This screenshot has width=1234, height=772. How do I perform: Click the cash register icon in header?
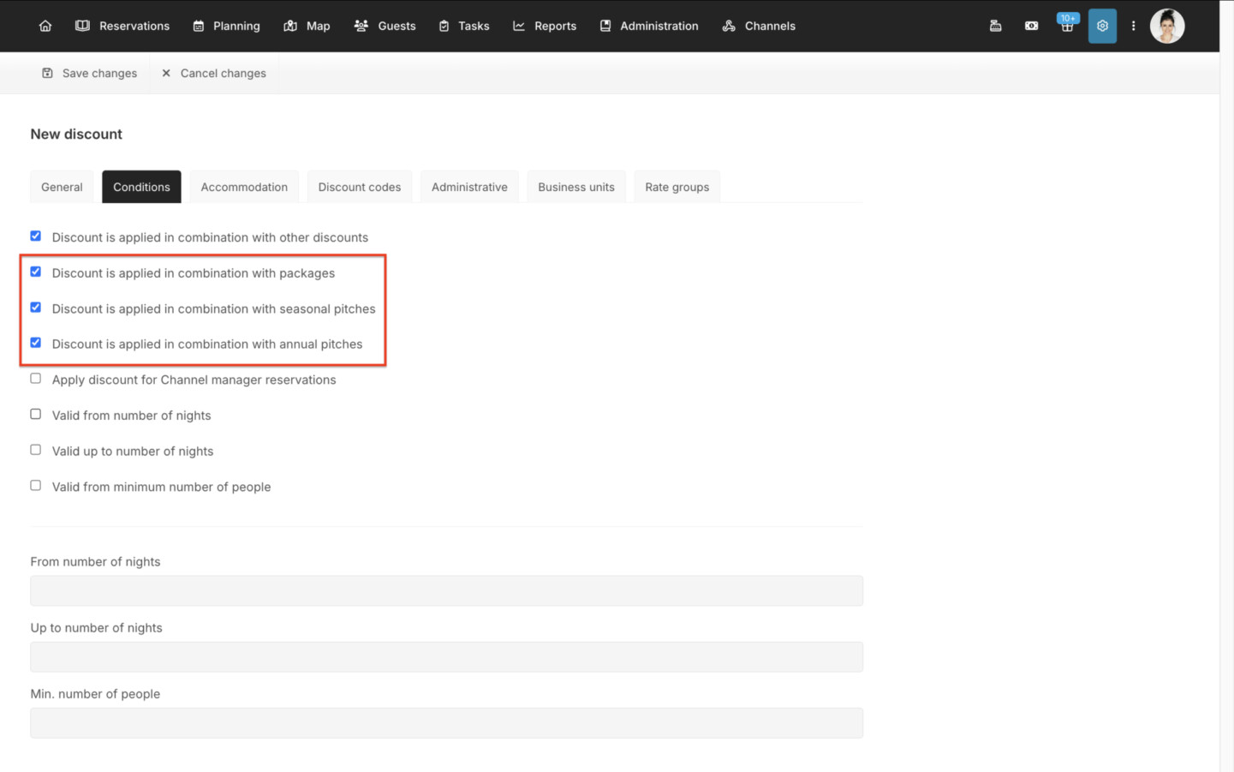point(995,26)
